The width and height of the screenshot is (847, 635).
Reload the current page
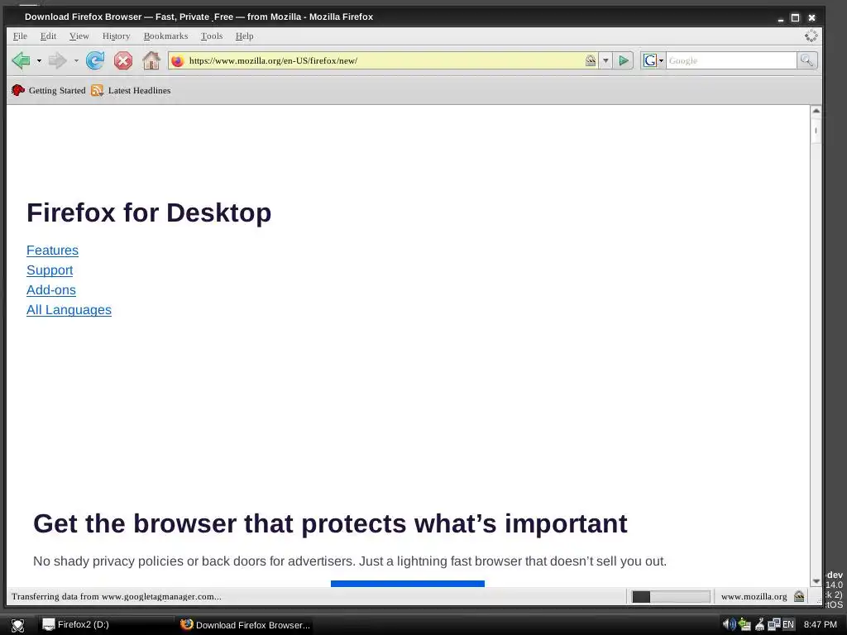pos(95,60)
